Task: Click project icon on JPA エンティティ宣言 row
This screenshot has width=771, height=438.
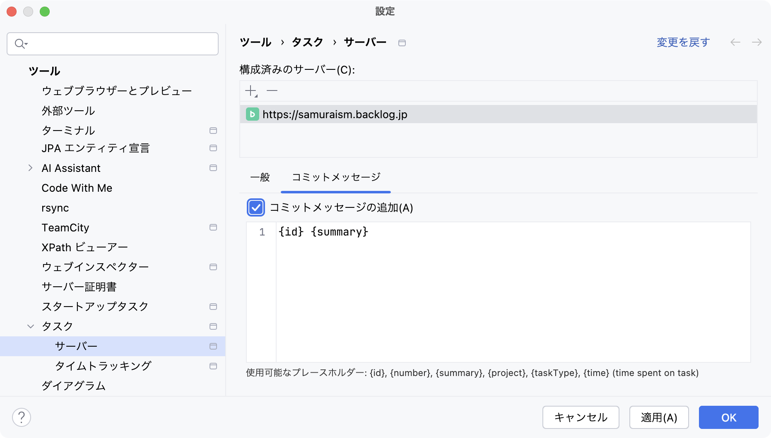Action: [x=213, y=148]
